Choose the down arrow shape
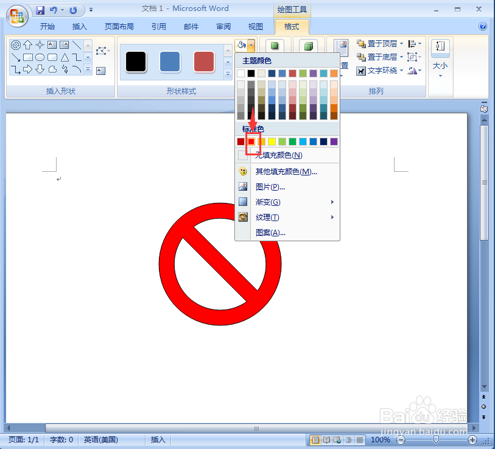 [x=40, y=69]
